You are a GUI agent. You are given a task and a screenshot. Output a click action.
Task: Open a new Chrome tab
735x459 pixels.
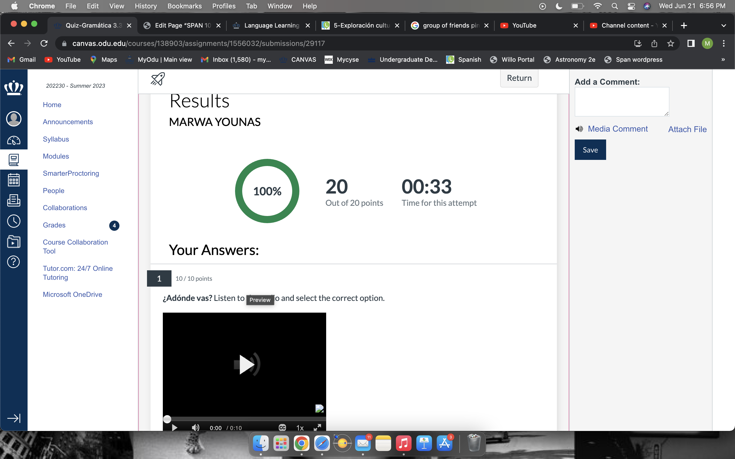click(684, 25)
